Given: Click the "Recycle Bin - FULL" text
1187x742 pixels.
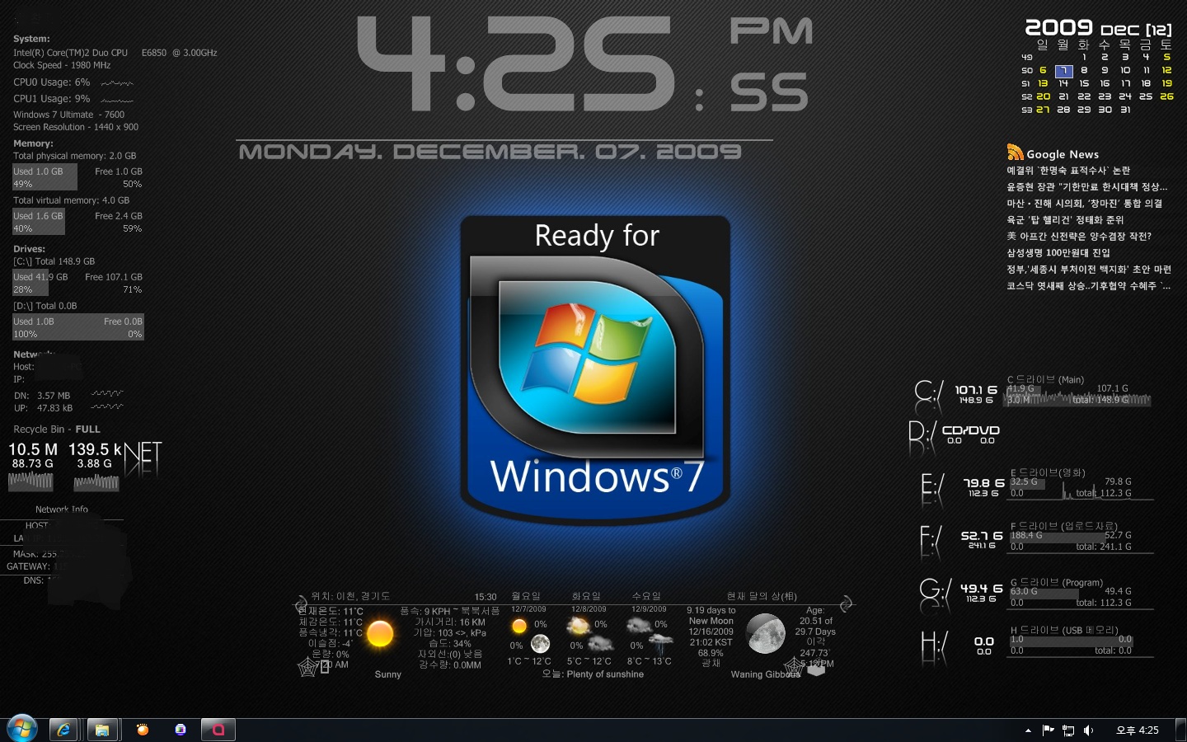Looking at the screenshot, I should [x=57, y=430].
